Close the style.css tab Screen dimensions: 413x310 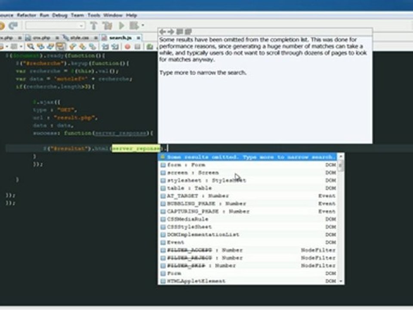(x=96, y=38)
